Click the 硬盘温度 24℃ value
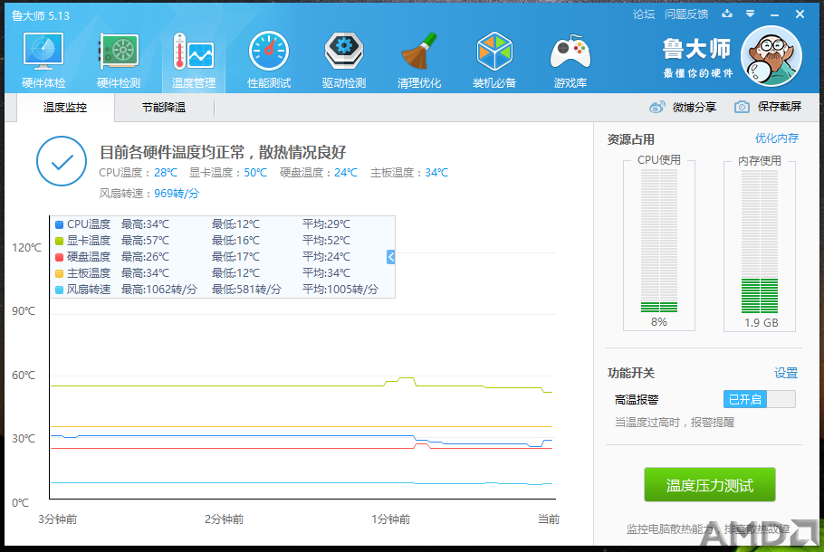 [346, 173]
